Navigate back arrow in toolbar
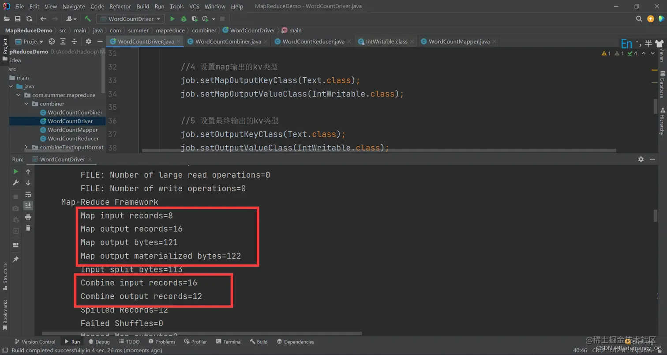The width and height of the screenshot is (667, 355). [x=43, y=19]
